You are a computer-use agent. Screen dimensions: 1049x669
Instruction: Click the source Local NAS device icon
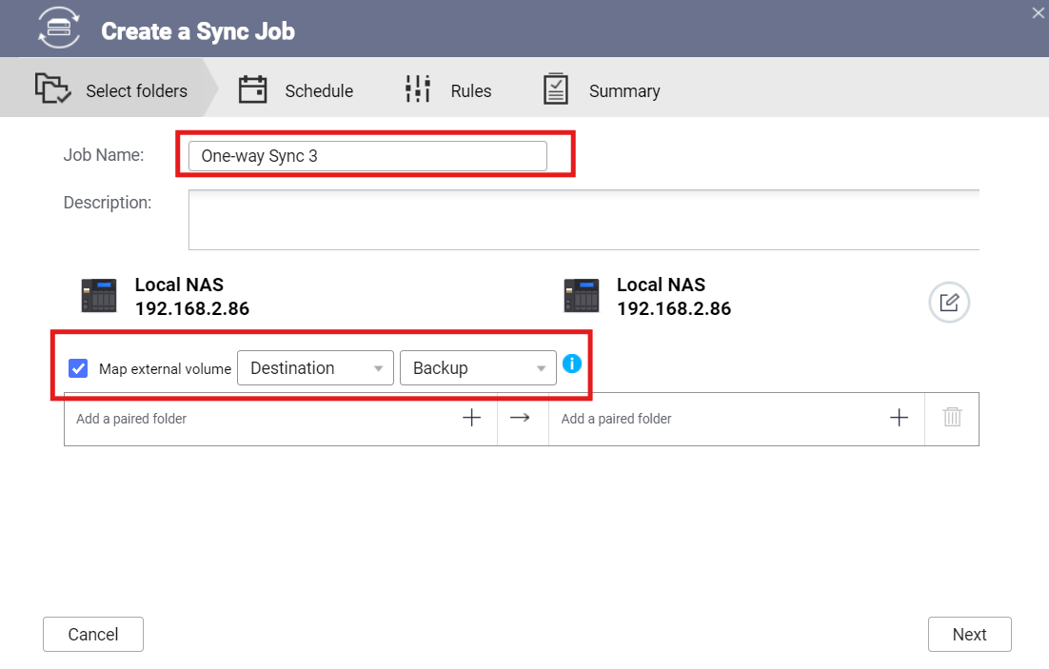[x=99, y=296]
